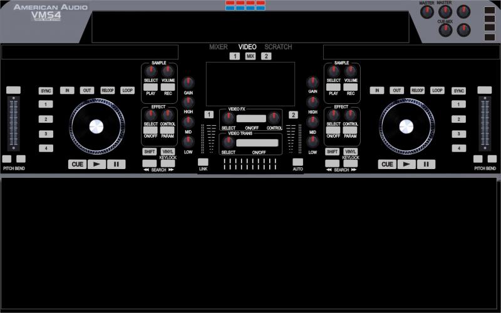The image size is (501, 313).
Task: Click the LINK button
Action: (203, 162)
